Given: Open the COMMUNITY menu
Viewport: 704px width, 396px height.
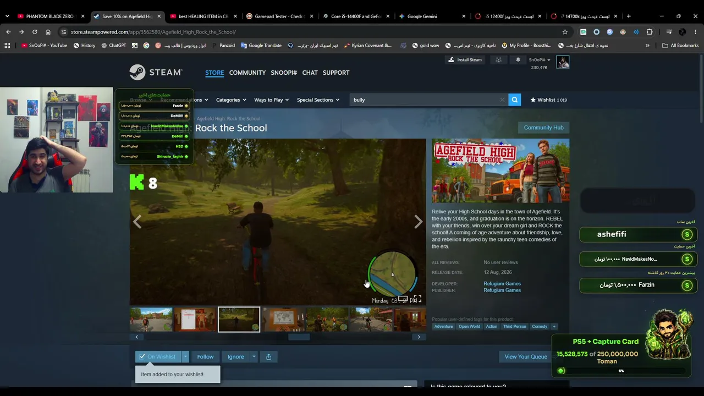Looking at the screenshot, I should pos(248,73).
